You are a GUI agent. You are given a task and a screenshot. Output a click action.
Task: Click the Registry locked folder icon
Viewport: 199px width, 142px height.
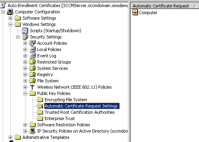click(32, 75)
